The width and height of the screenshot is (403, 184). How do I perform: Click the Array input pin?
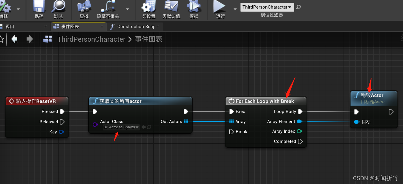pyautogui.click(x=232, y=122)
